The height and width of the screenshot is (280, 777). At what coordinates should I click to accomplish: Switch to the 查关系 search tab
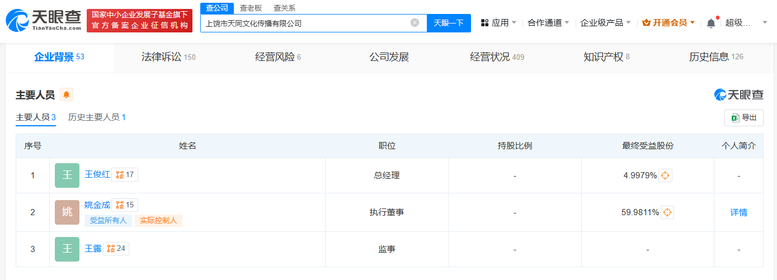point(284,8)
